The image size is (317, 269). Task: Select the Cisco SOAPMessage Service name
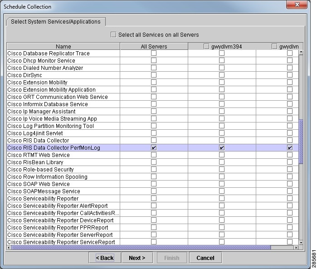pyautogui.click(x=44, y=191)
